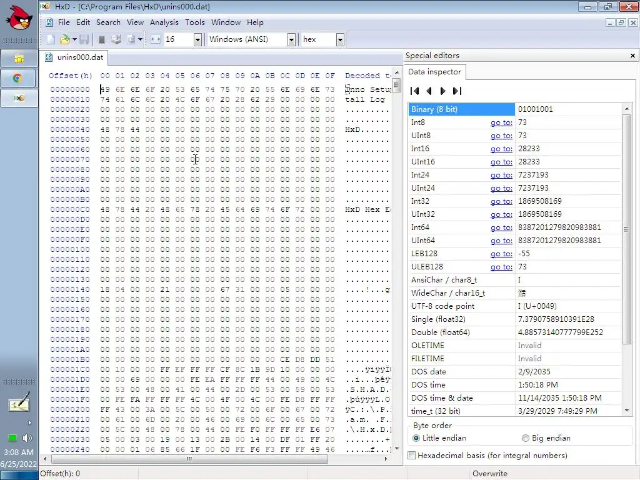This screenshot has width=640, height=480.
Task: Open the Help menu
Action: pyautogui.click(x=255, y=22)
